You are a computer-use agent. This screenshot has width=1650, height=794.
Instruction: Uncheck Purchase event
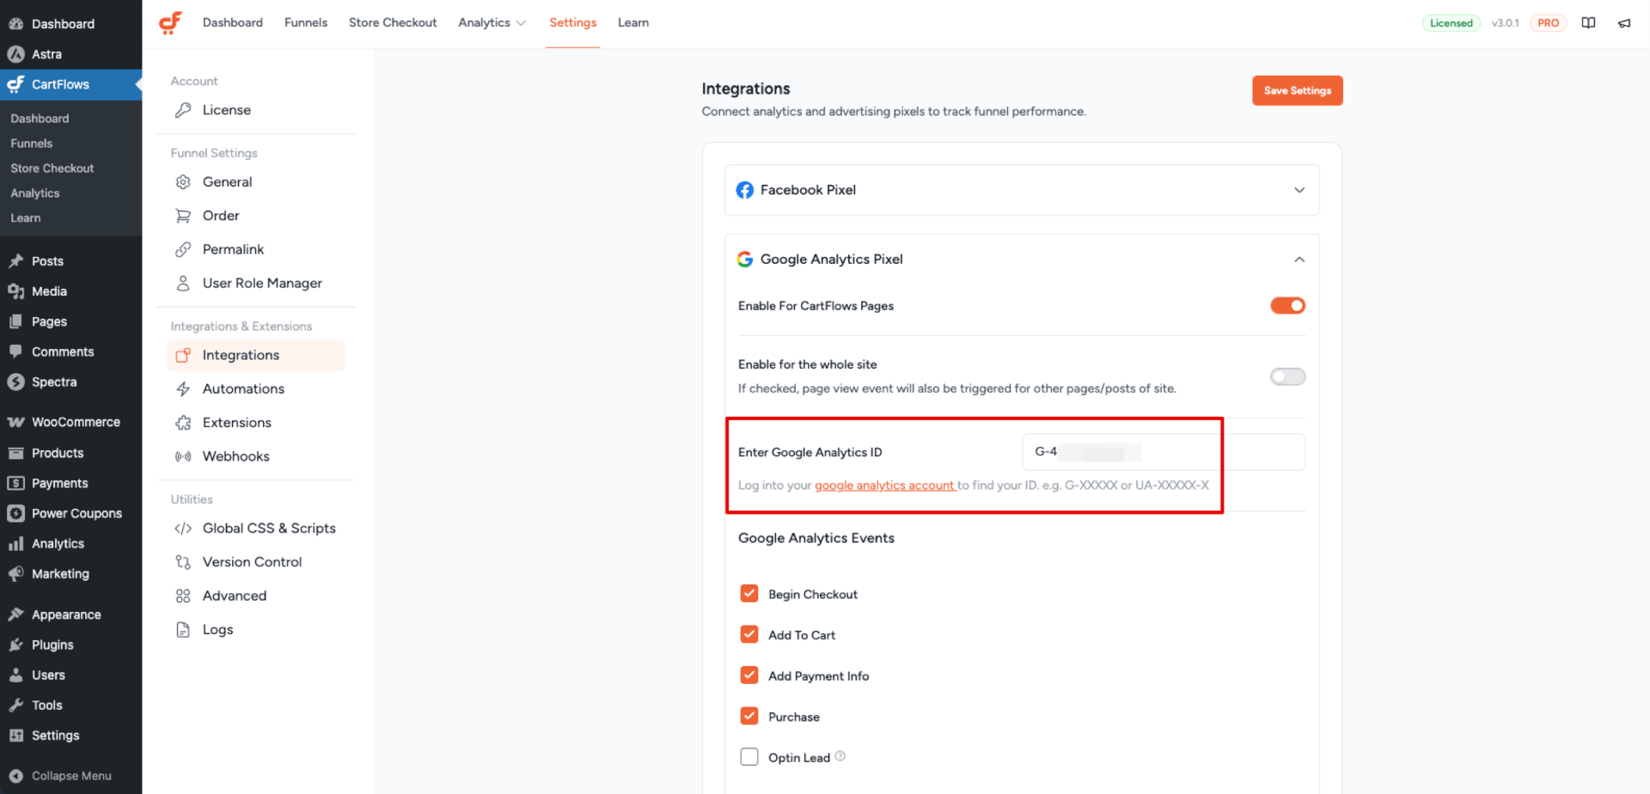749,716
